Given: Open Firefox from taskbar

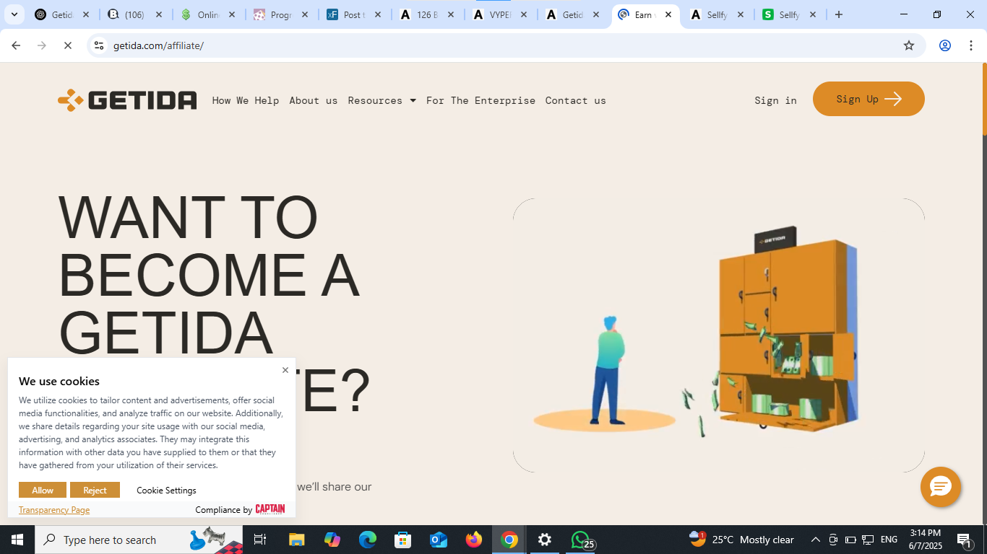Looking at the screenshot, I should (x=474, y=540).
